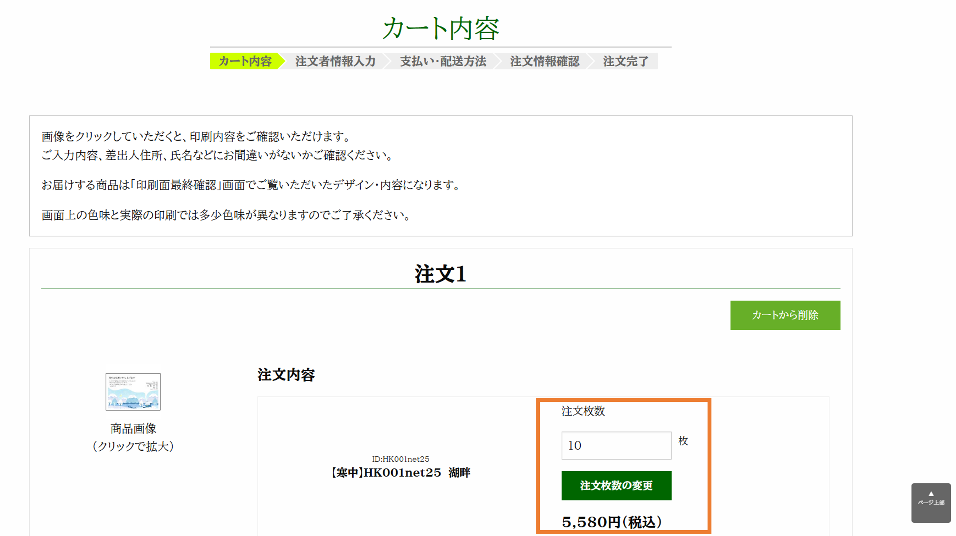Select the カート内容 step in the progress bar
This screenshot has width=956, height=536.
pos(245,61)
